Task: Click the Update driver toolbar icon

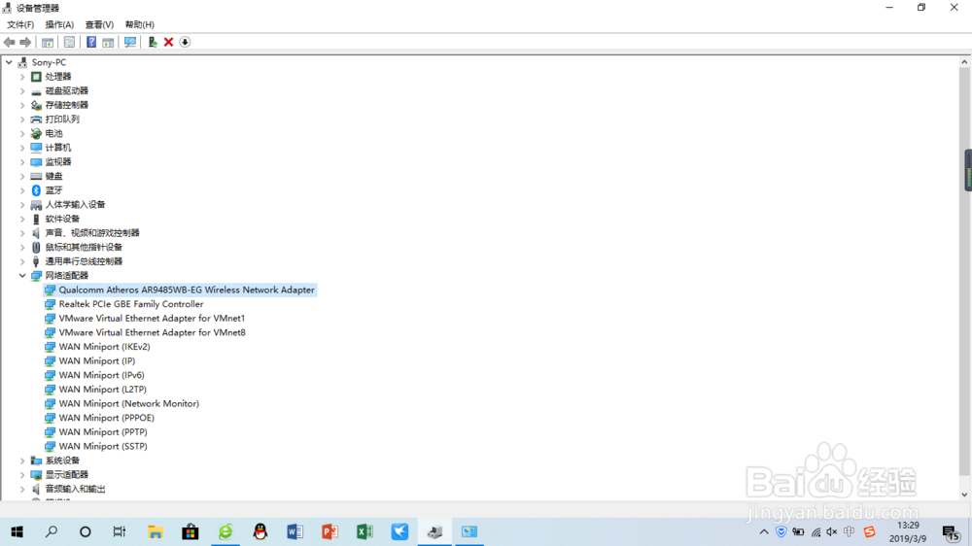Action: point(153,42)
